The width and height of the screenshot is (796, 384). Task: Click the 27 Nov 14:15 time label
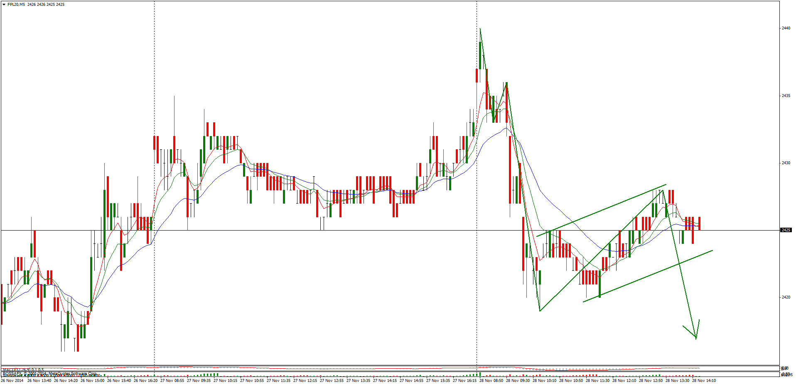point(385,380)
